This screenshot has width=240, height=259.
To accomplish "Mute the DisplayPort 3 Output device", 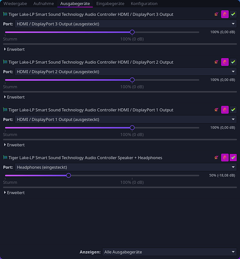I will click(x=216, y=14).
